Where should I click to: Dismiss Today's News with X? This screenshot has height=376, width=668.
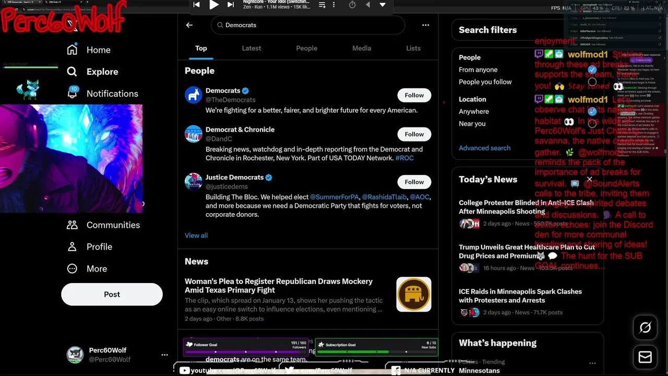coord(589,179)
